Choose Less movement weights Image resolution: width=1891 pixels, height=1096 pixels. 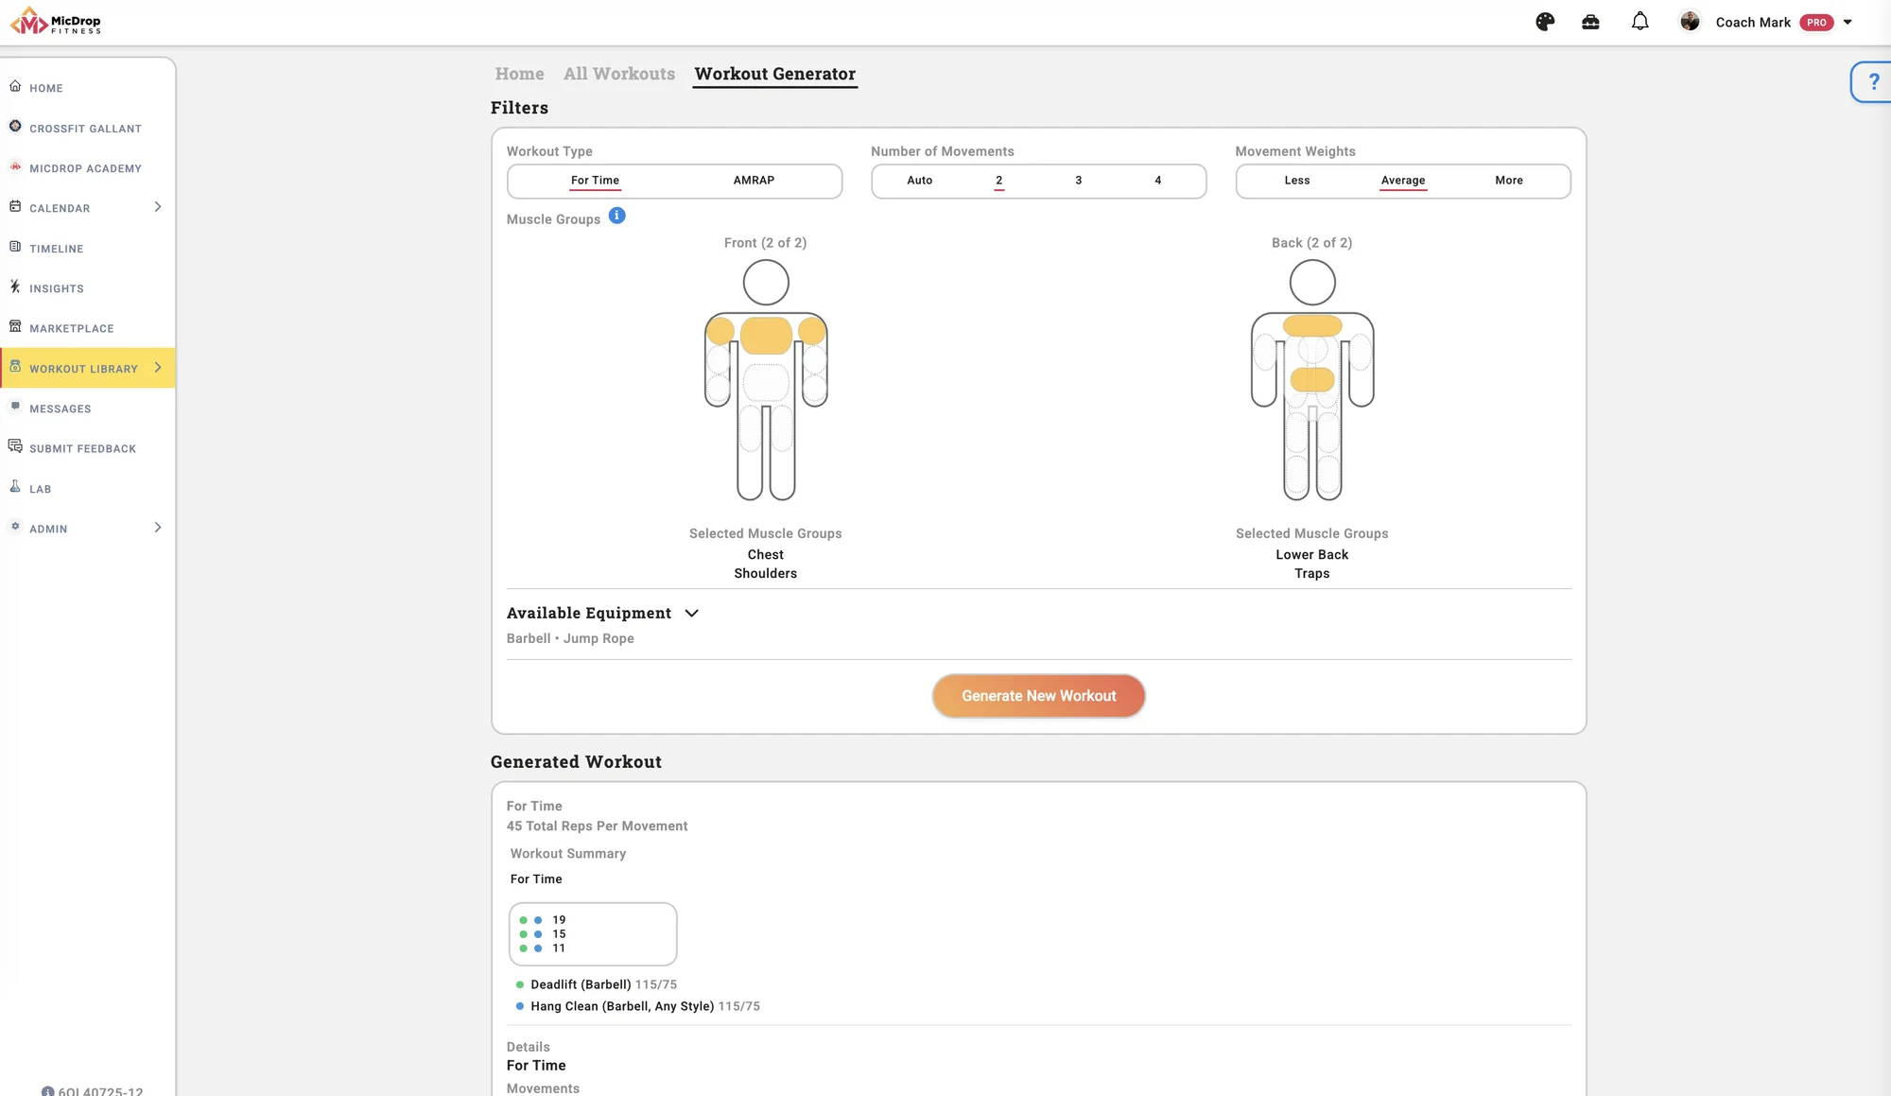click(x=1297, y=181)
